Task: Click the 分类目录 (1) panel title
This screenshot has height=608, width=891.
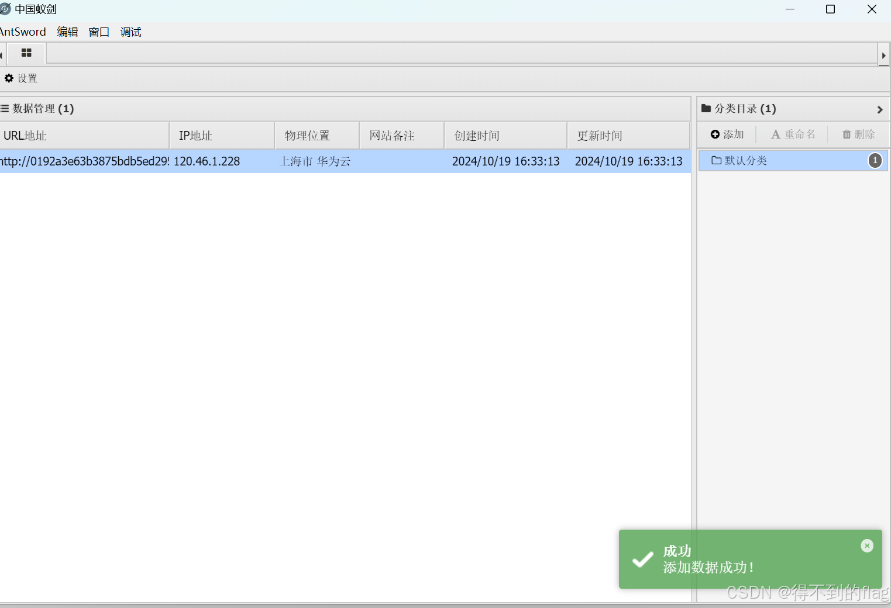Action: click(x=745, y=109)
